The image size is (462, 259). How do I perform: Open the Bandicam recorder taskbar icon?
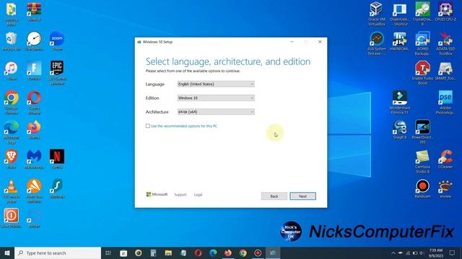click(258, 253)
